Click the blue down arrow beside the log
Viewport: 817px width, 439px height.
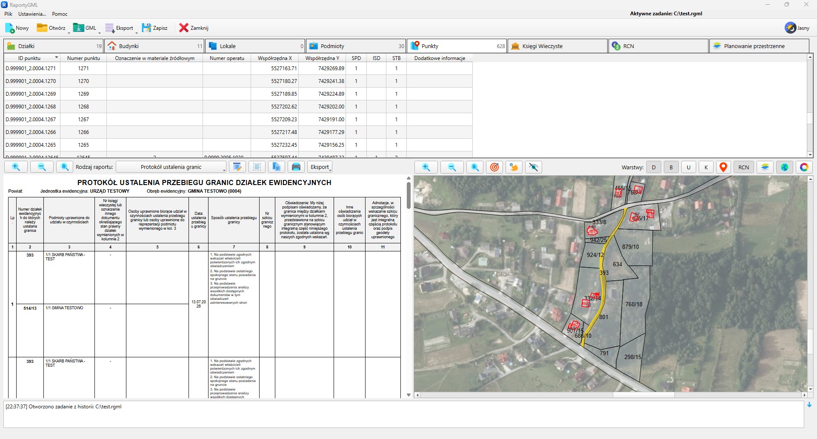[809, 405]
